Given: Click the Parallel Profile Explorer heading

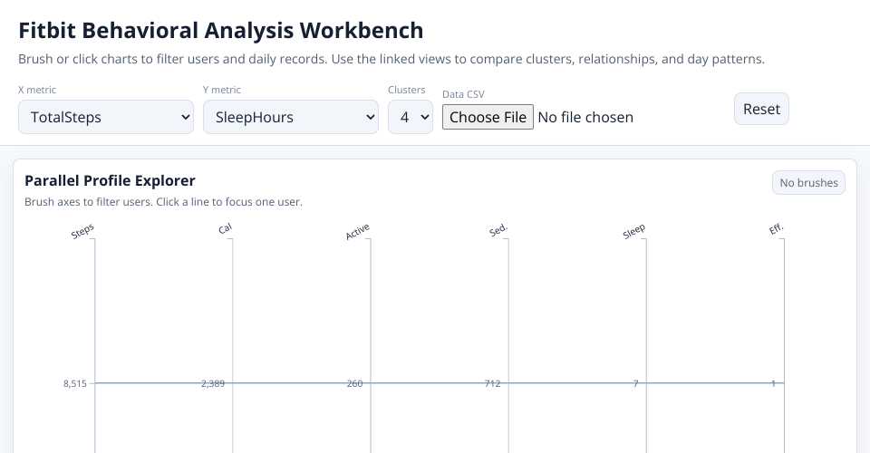Looking at the screenshot, I should tap(110, 180).
